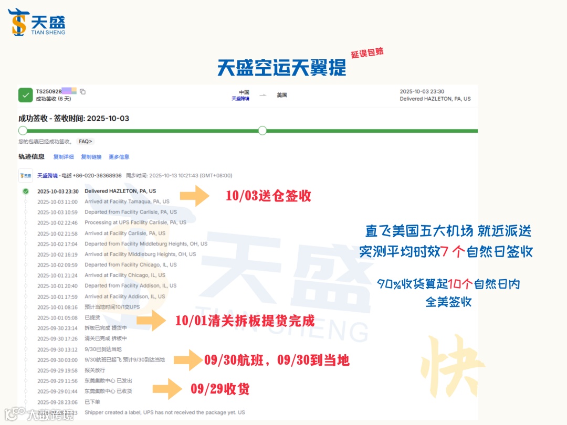Click 复制详细 link
The image size is (567, 425).
tap(64, 156)
